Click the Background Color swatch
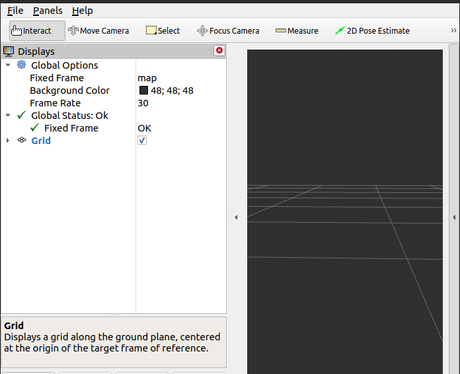 point(143,91)
